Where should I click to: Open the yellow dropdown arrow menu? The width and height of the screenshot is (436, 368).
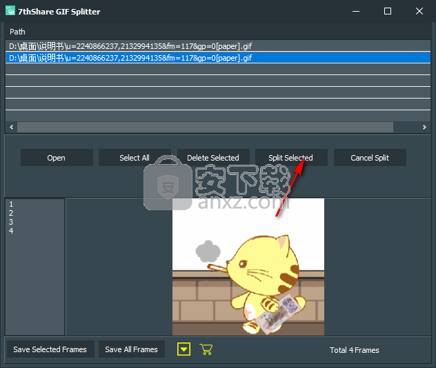[184, 349]
